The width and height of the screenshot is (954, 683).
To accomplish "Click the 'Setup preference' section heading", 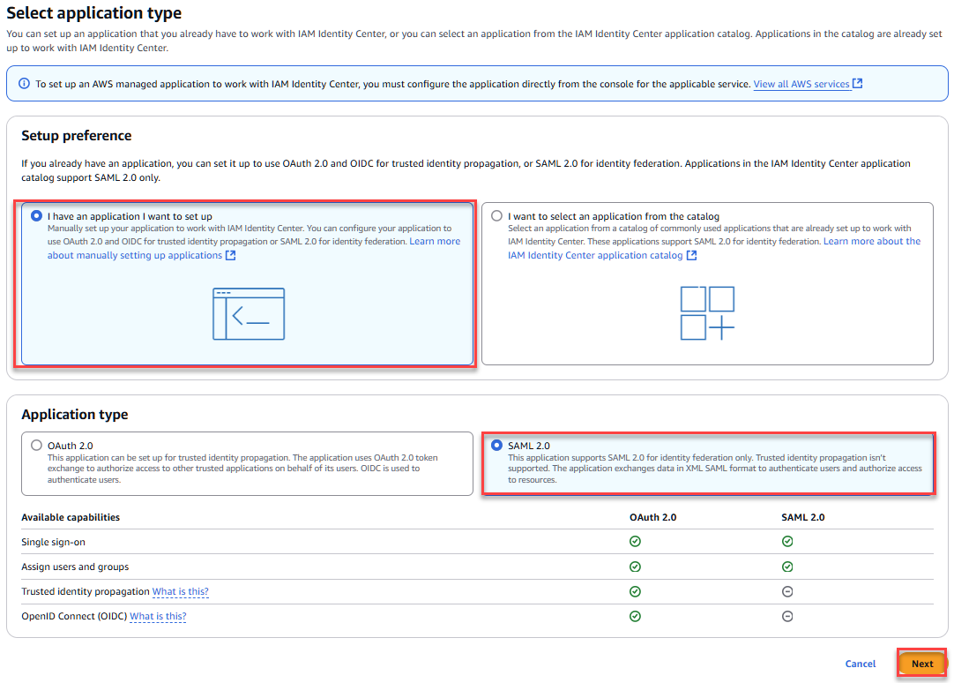I will coord(77,136).
